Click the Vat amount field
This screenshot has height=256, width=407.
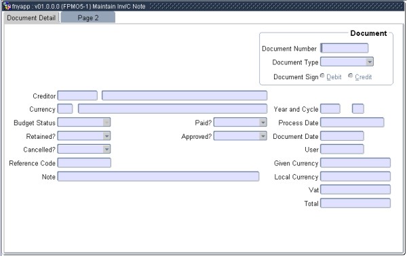click(355, 190)
